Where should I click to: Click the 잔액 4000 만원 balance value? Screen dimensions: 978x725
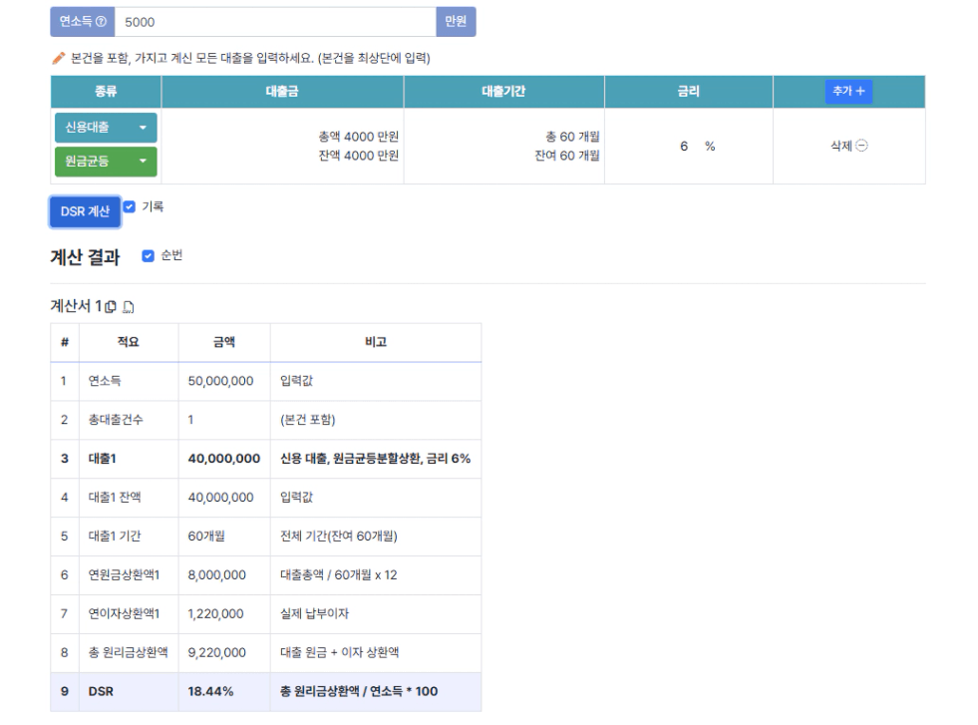click(x=359, y=155)
